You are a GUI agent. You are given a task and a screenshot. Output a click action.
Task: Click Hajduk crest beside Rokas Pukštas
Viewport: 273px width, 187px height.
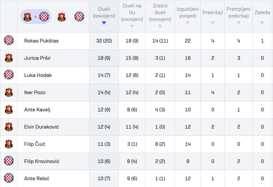tap(9, 41)
